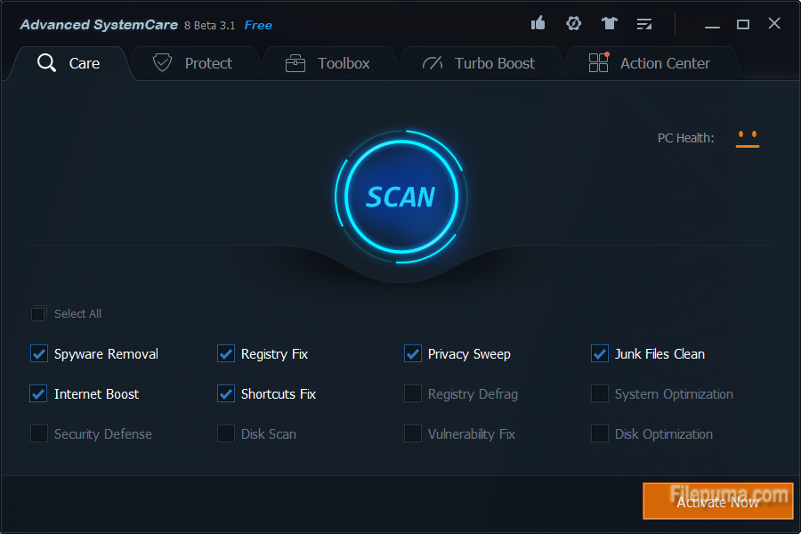Image resolution: width=801 pixels, height=534 pixels.
Task: Click the shield icon on Protect tab
Action: tap(162, 63)
